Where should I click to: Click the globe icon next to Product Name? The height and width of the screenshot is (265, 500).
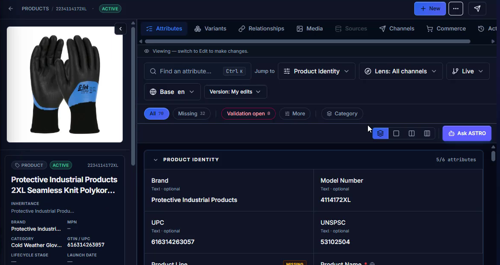(372, 264)
